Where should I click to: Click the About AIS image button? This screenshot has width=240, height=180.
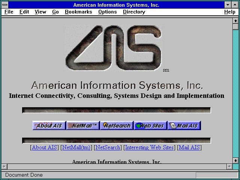(49, 126)
